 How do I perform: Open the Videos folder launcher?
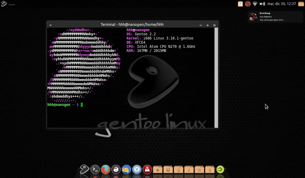pyautogui.click(x=200, y=169)
